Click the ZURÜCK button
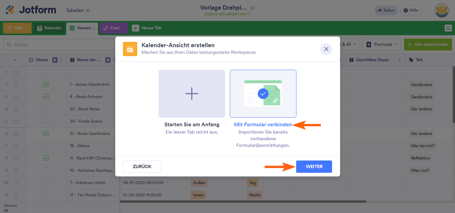 pyautogui.click(x=142, y=166)
